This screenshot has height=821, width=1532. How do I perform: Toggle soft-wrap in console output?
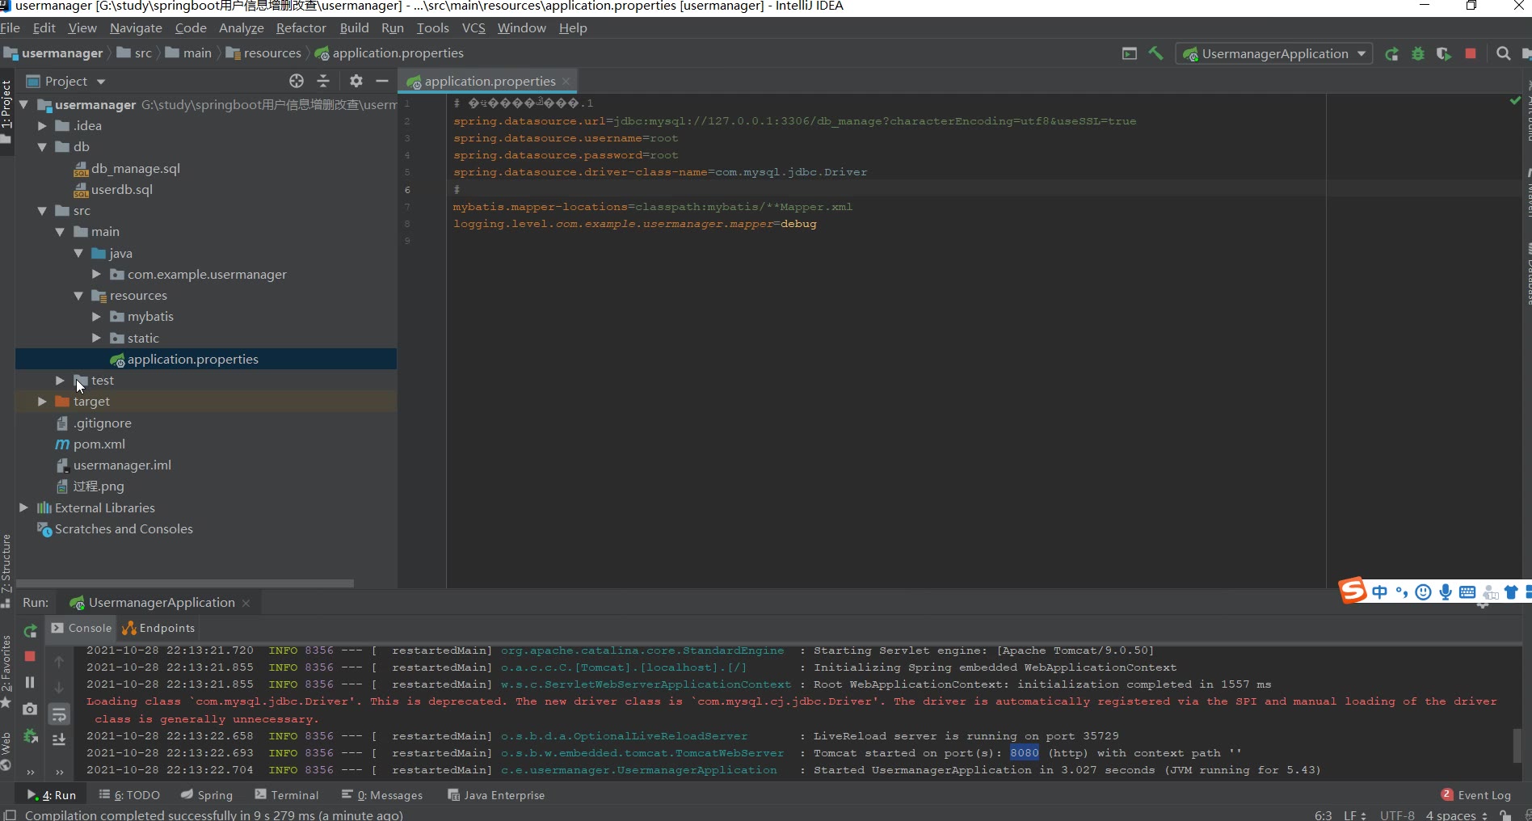pyautogui.click(x=59, y=714)
